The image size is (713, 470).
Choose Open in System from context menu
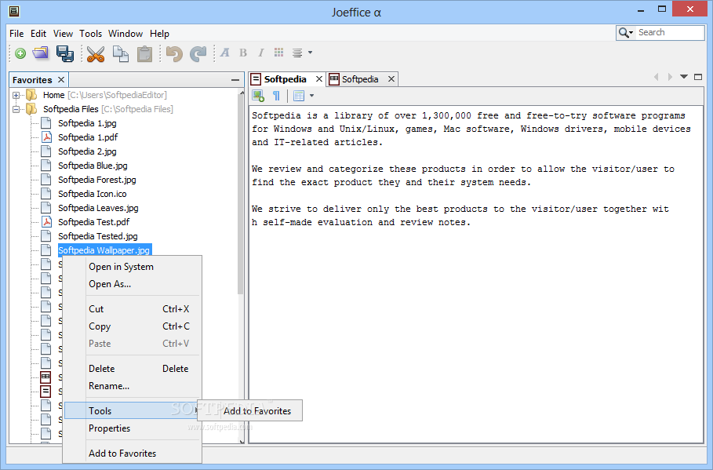132,267
